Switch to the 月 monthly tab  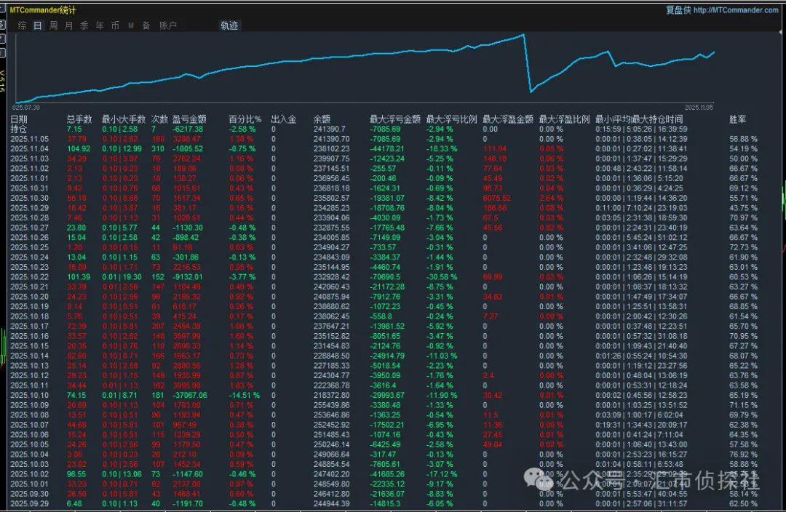point(68,25)
